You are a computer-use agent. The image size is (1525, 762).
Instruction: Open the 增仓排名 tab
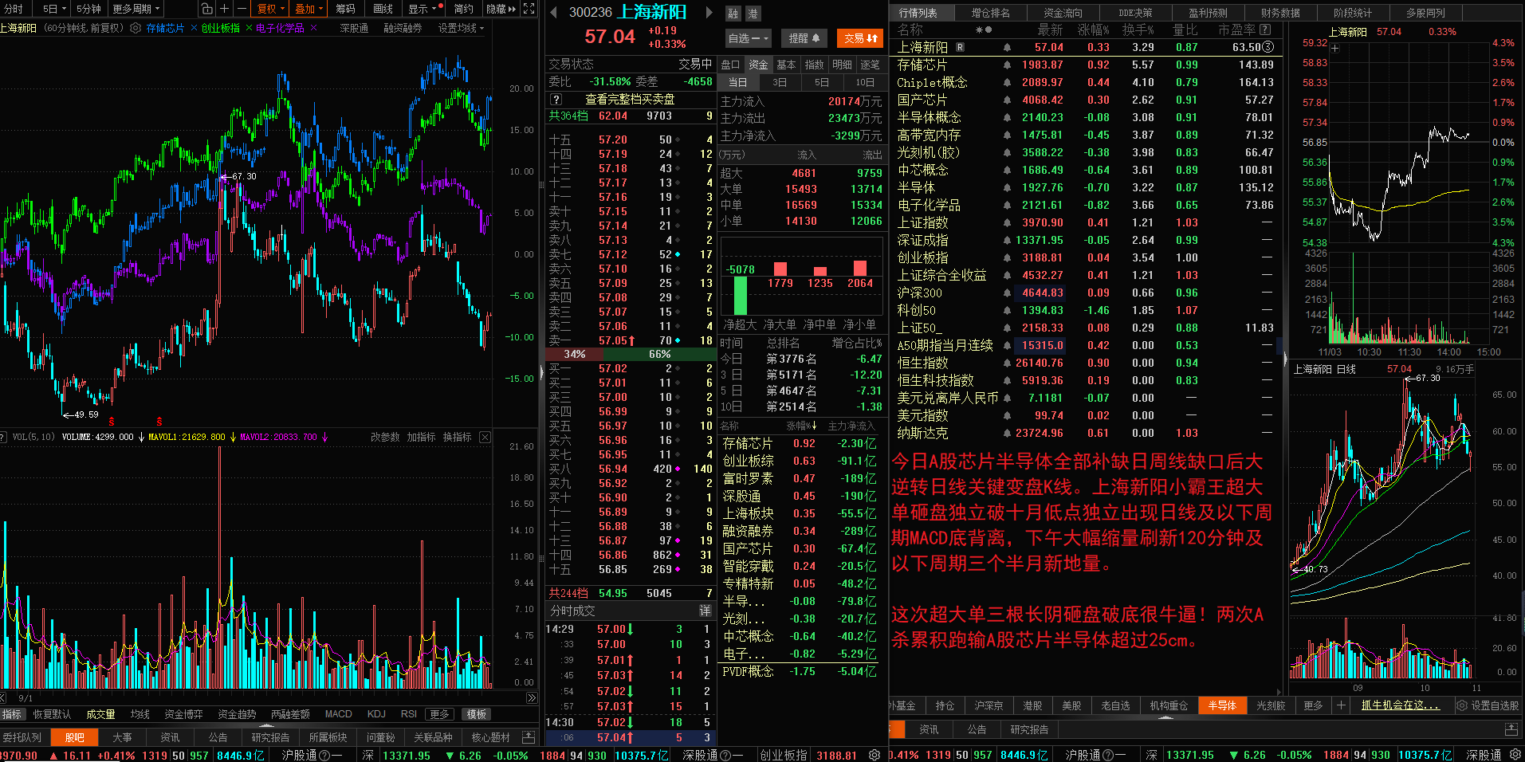[x=991, y=13]
